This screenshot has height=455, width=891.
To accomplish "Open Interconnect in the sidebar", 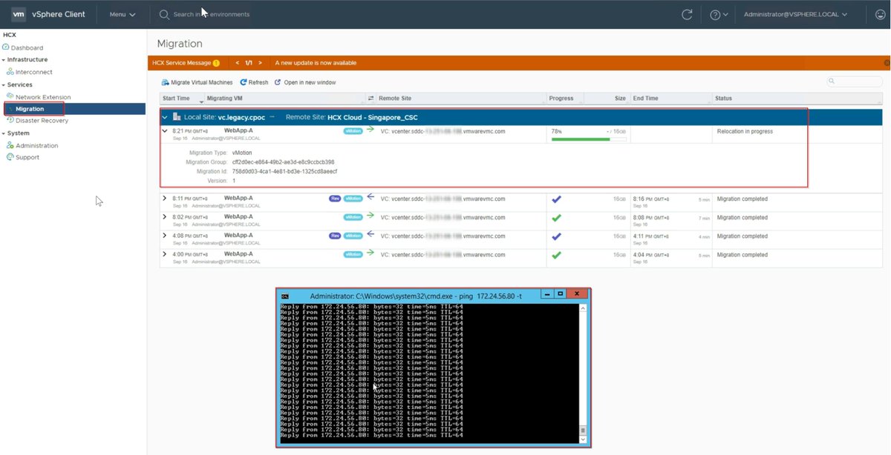I will click(x=34, y=72).
